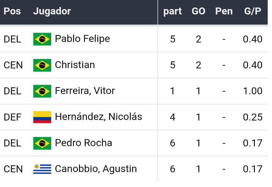The image size is (272, 187).
Task: Select Ferreira, Vitor player name
Action: coord(85,91)
